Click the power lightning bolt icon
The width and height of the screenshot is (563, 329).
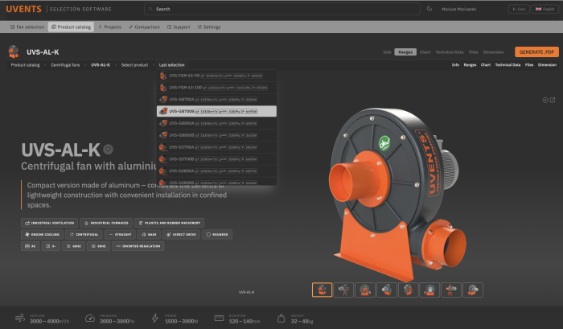point(154,318)
